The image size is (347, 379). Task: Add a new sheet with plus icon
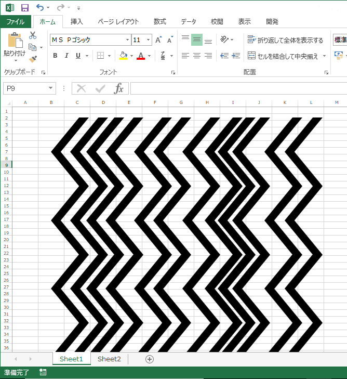pyautogui.click(x=150, y=359)
